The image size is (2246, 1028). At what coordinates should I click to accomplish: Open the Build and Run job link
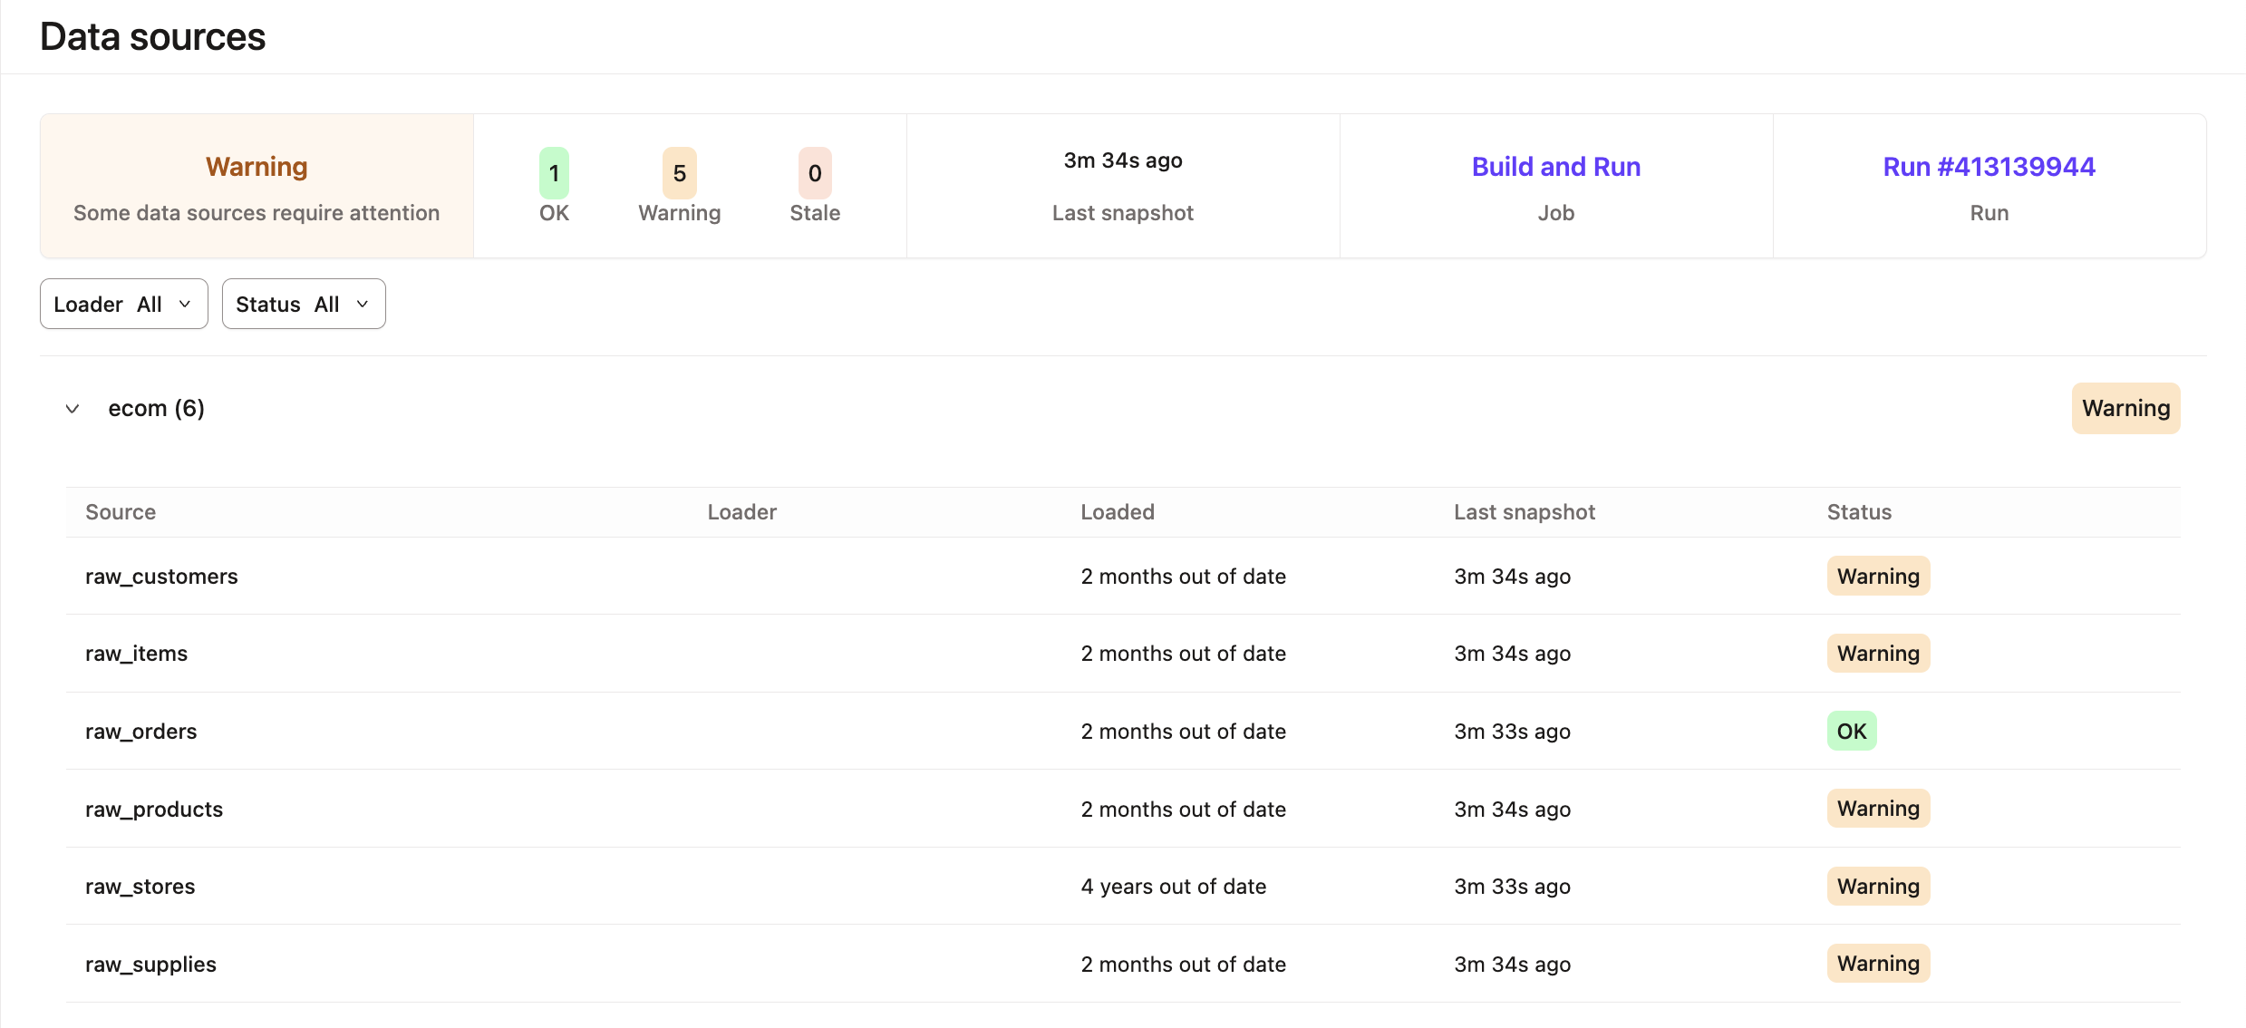[x=1555, y=166]
